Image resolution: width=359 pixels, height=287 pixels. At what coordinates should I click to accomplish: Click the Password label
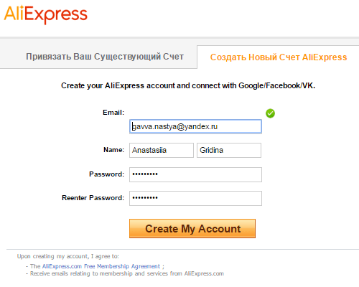pyautogui.click(x=106, y=174)
